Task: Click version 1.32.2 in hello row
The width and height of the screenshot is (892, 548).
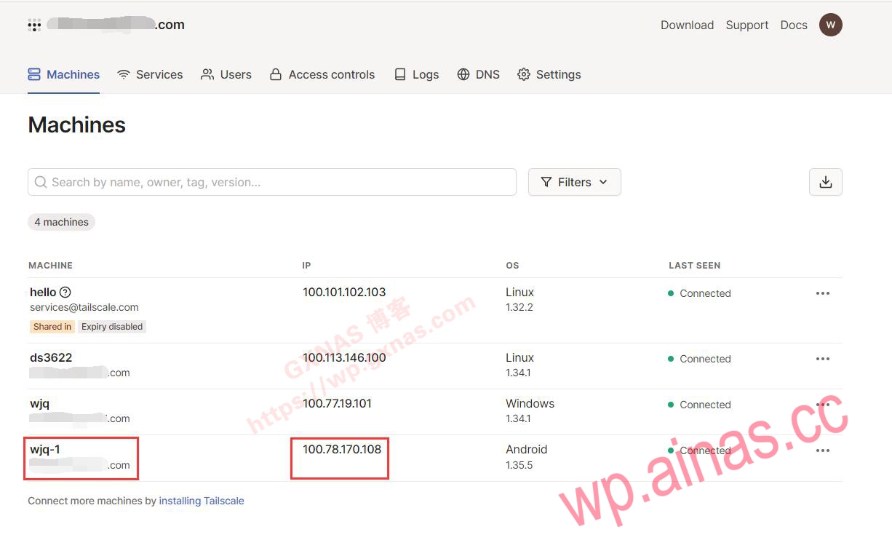Action: [x=519, y=308]
